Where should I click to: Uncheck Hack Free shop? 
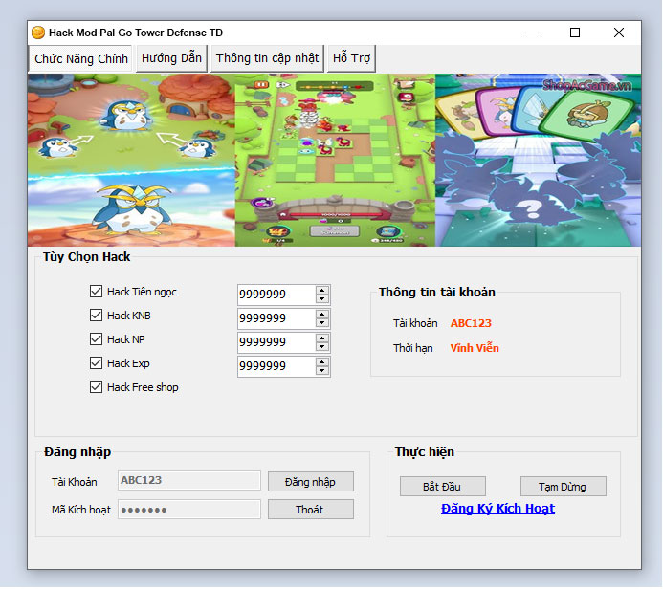tap(96, 387)
